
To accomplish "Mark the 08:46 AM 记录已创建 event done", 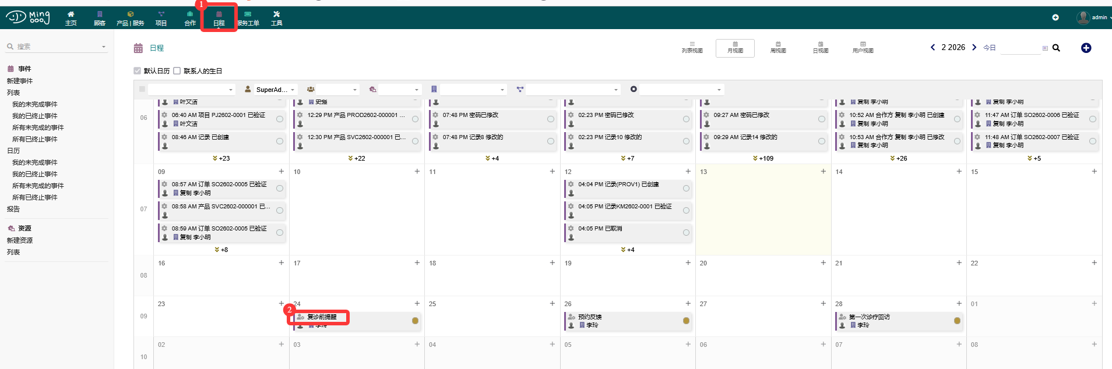I will click(x=280, y=141).
